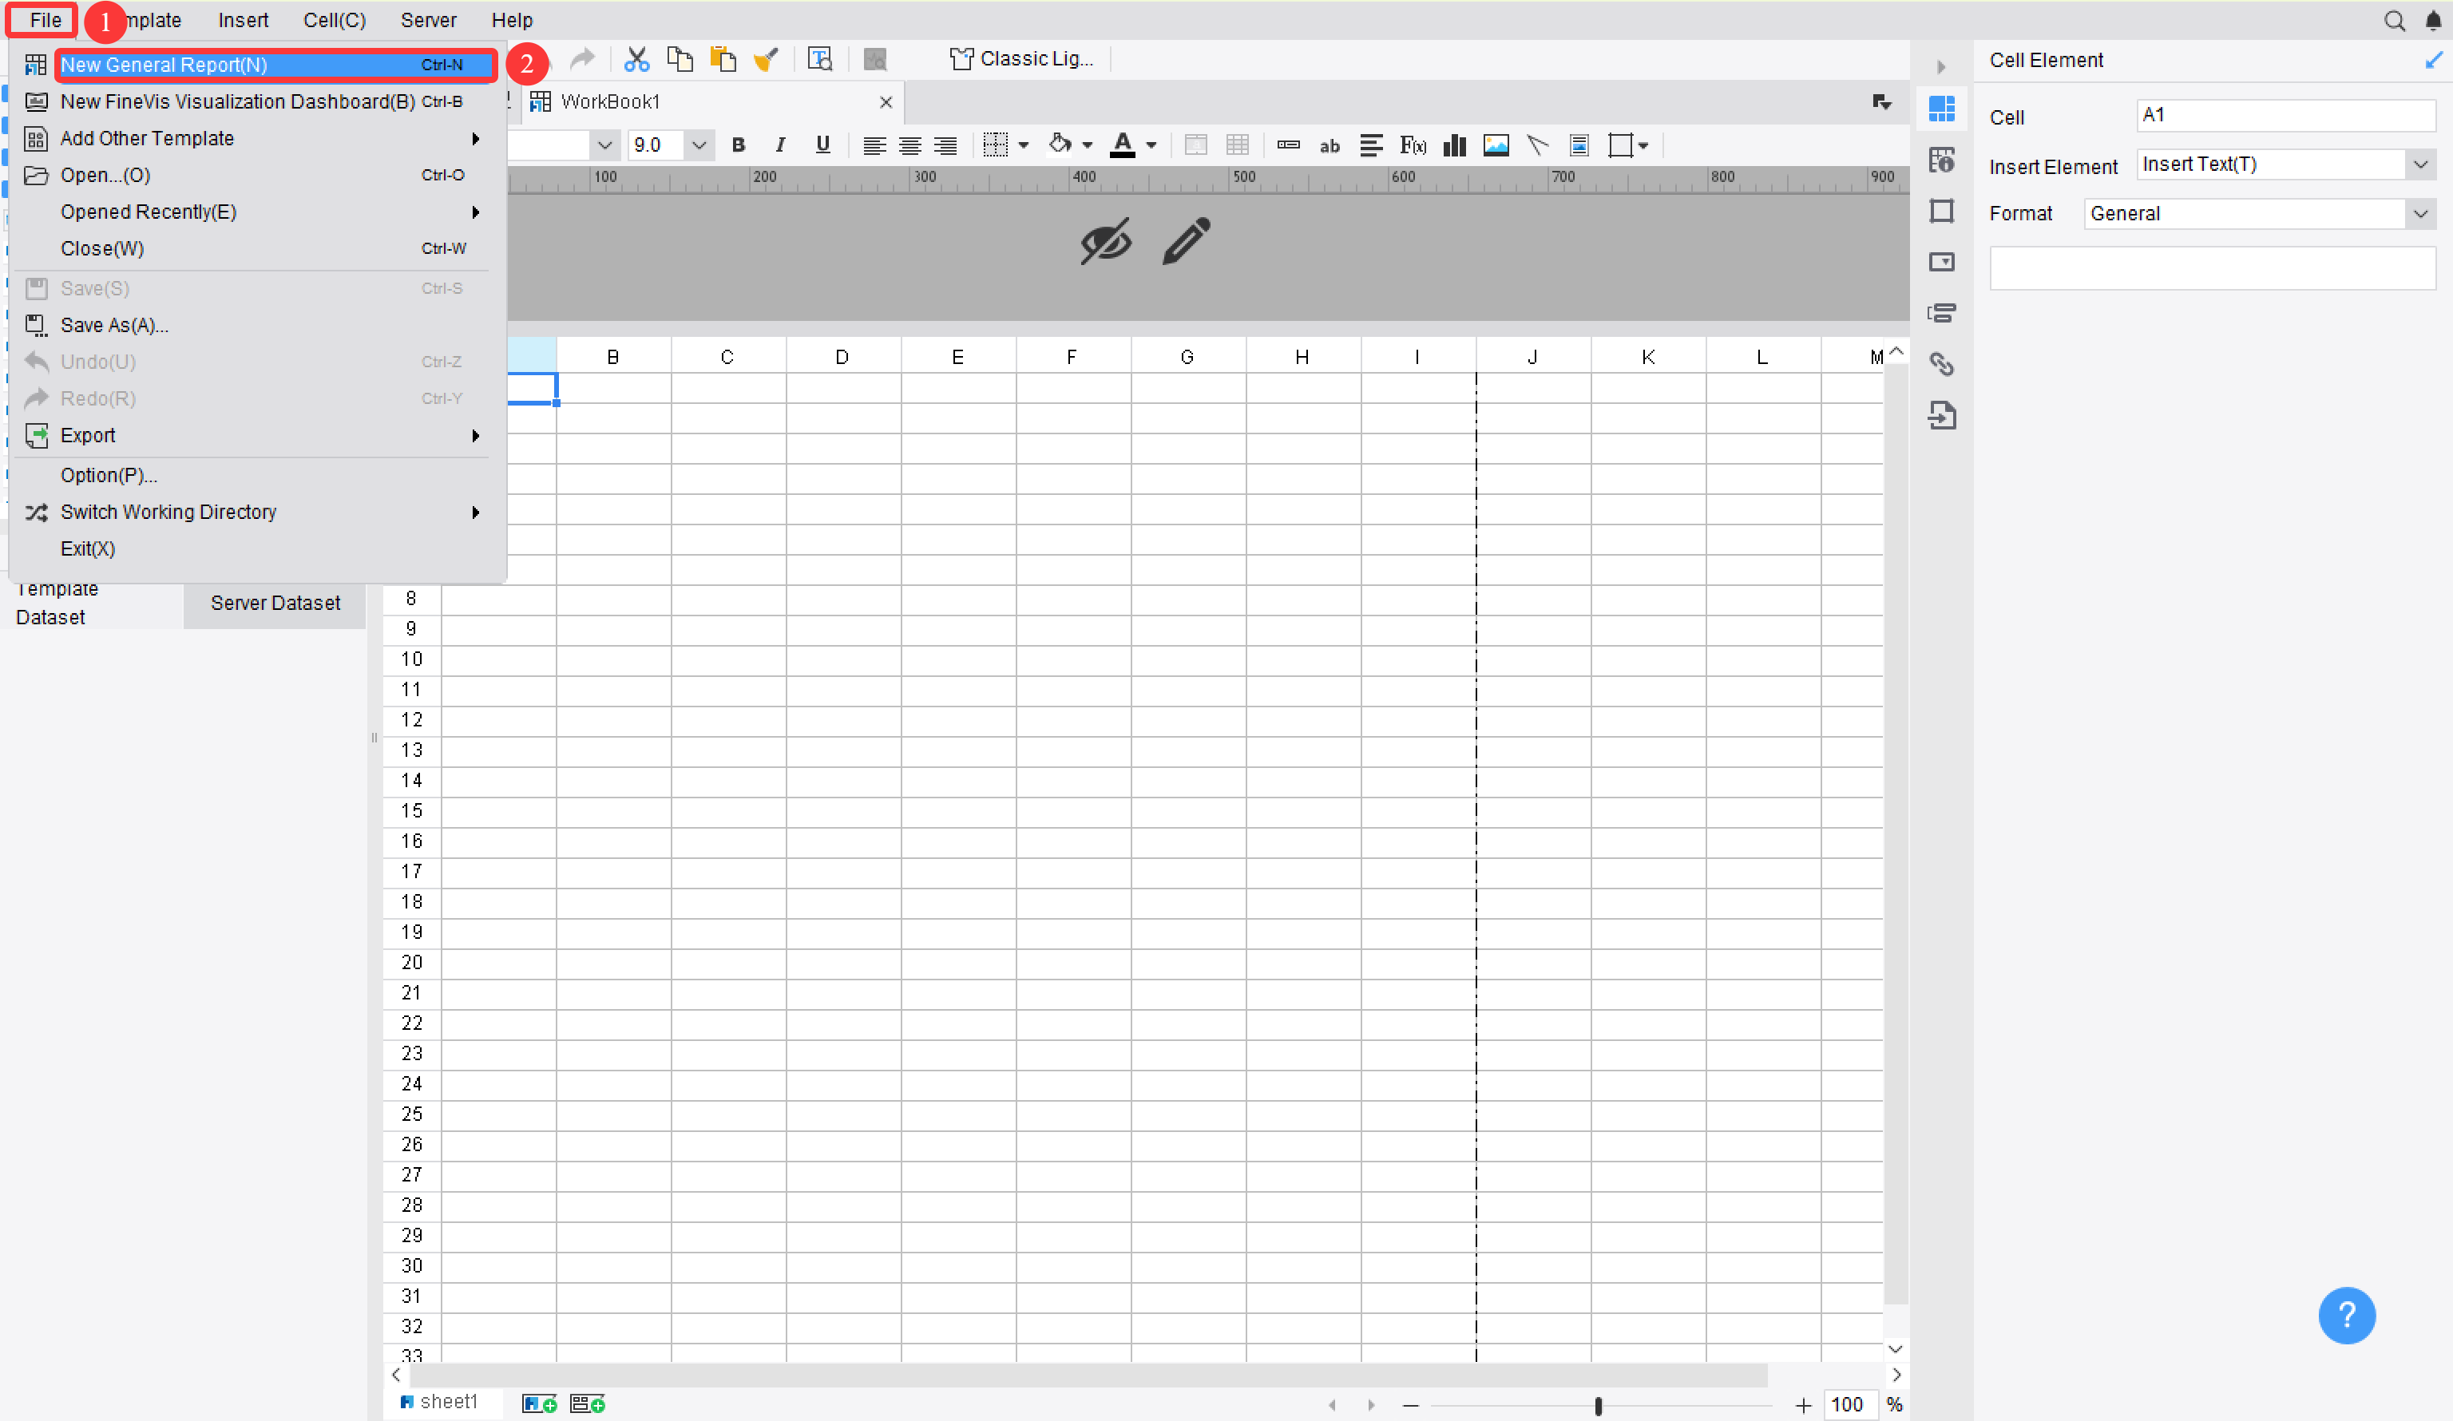The image size is (2453, 1421).
Task: Select the Widget Settings icon in the sidebar
Action: click(1942, 261)
